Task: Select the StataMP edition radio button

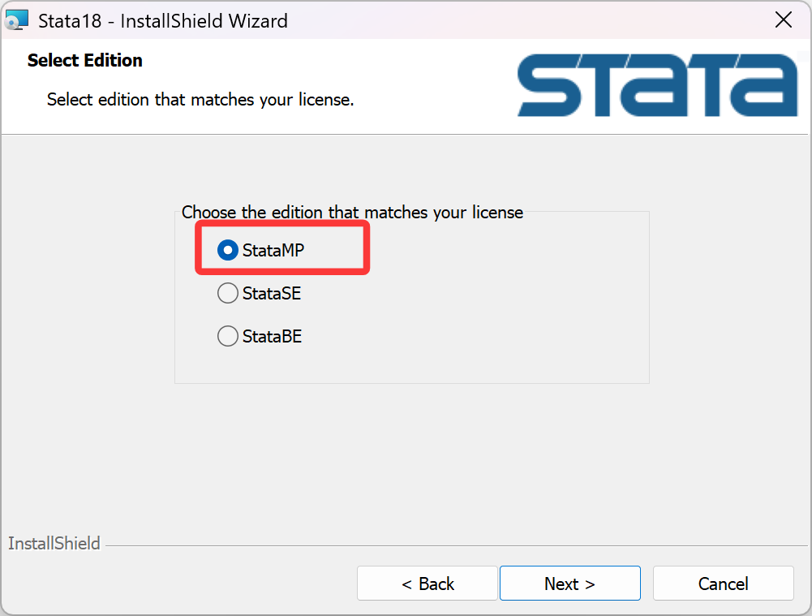Action: click(x=227, y=250)
